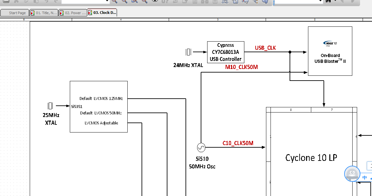Select the 'LVCMOS Adjustable' text
372x196 pixels.
click(x=101, y=123)
